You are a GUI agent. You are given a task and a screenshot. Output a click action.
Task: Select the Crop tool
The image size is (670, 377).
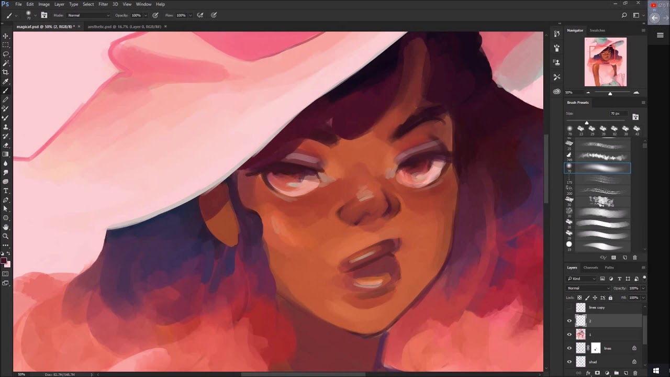[x=6, y=72]
